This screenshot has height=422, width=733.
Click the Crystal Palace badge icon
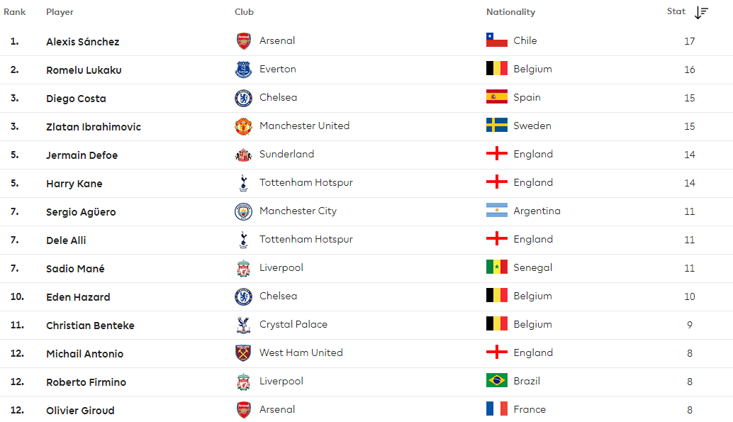pos(244,325)
